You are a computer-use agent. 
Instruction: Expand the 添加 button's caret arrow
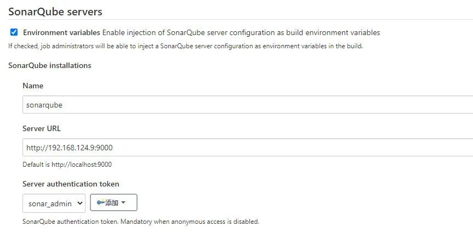point(123,203)
